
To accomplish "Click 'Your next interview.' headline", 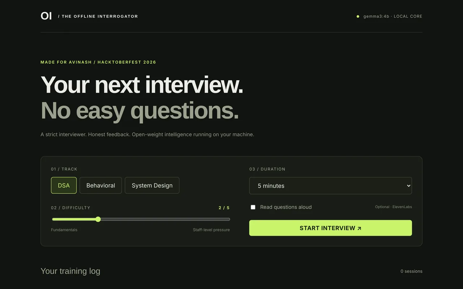I will click(x=142, y=85).
